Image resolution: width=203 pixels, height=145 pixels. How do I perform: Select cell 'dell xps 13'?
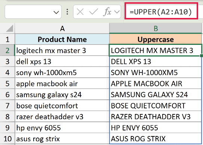pos(62,61)
